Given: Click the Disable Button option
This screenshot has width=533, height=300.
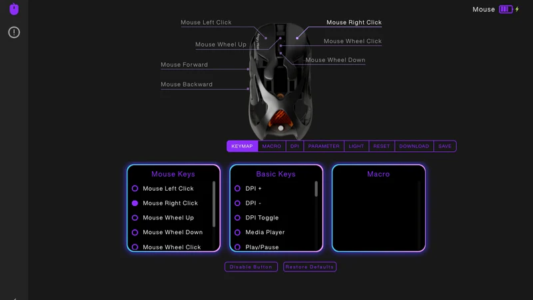Looking at the screenshot, I should click(251, 267).
